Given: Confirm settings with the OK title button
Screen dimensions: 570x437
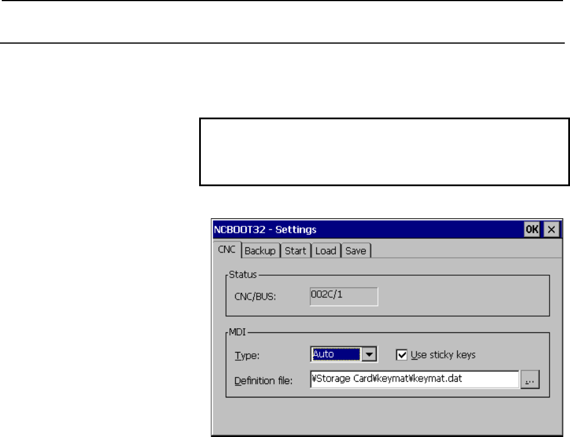Looking at the screenshot, I should click(532, 229).
